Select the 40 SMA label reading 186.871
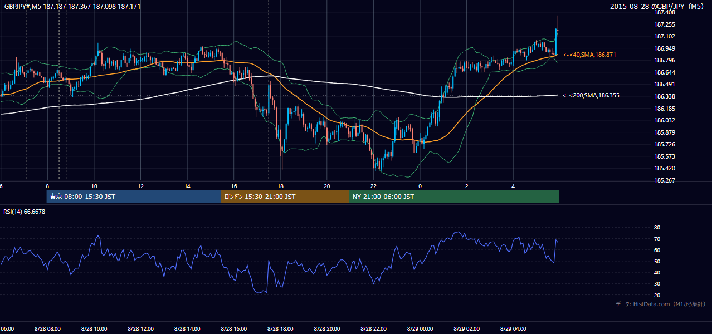The height and width of the screenshot is (334, 712). pos(589,55)
